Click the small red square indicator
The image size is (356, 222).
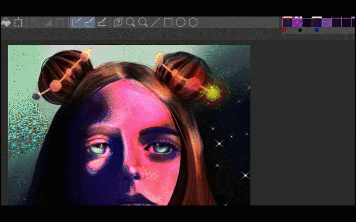(283, 30)
